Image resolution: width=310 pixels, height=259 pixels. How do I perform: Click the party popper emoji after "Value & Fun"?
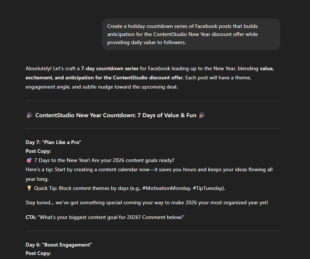pyautogui.click(x=202, y=115)
